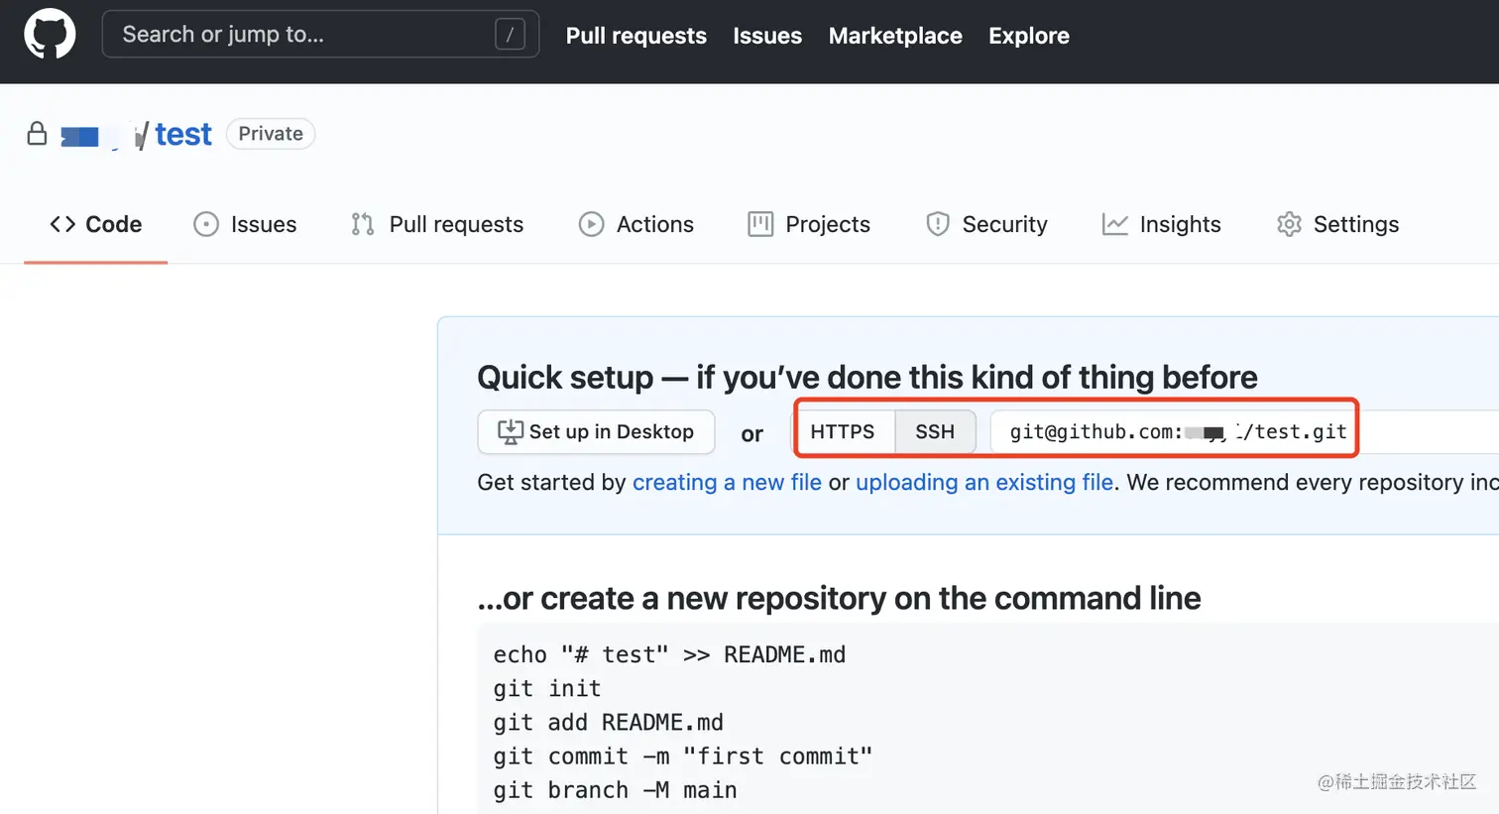Click the Settings tab gear icon

[x=1289, y=224]
